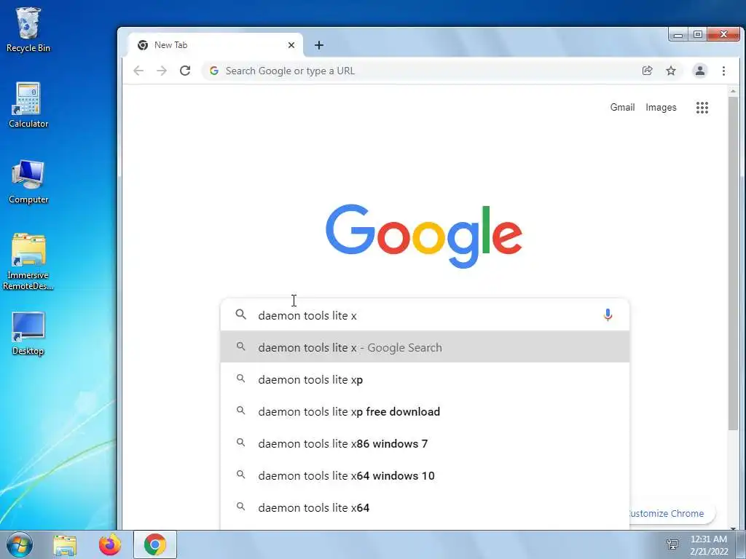The height and width of the screenshot is (559, 746).
Task: Close the New Tab tab
Action: coord(291,45)
